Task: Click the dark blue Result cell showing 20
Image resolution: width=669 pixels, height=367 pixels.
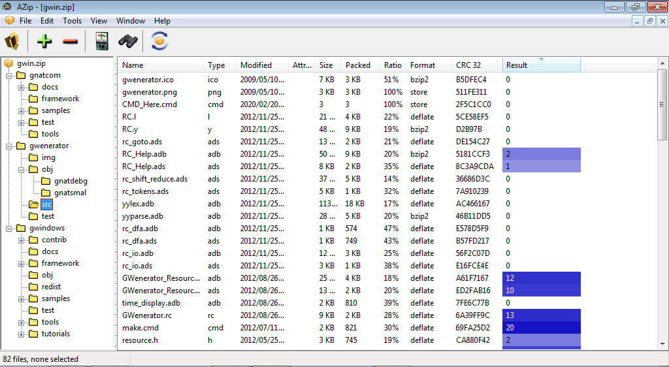Action: pyautogui.click(x=541, y=328)
